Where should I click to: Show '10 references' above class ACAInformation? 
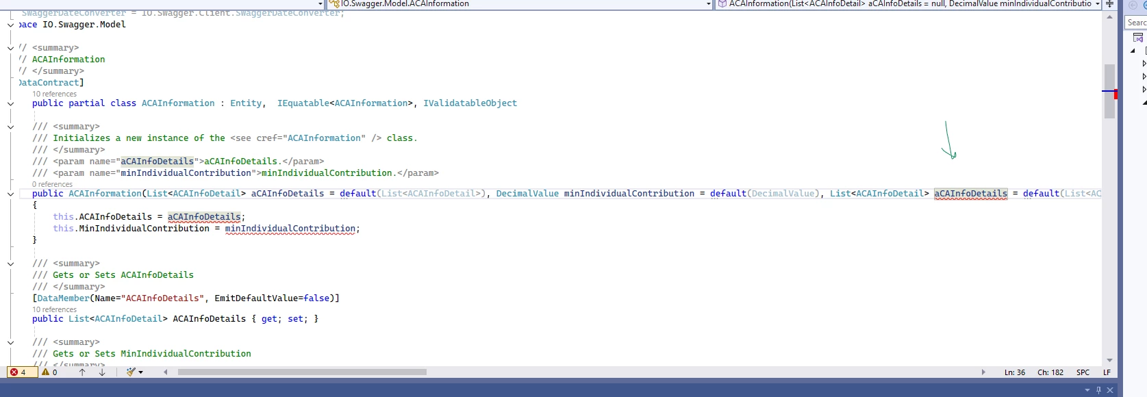(55, 94)
